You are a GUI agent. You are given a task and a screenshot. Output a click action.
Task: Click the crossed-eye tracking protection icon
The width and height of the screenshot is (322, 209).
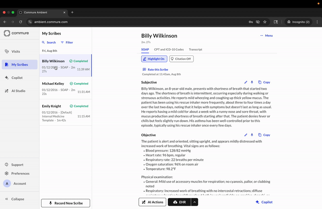pyautogui.click(x=258, y=22)
